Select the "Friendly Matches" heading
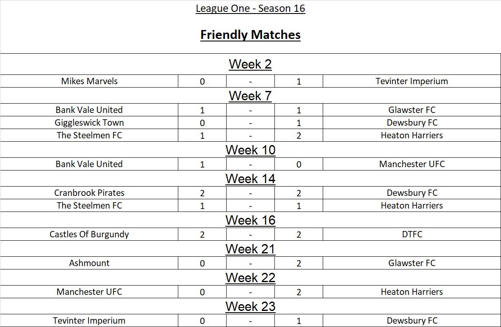 [250, 35]
